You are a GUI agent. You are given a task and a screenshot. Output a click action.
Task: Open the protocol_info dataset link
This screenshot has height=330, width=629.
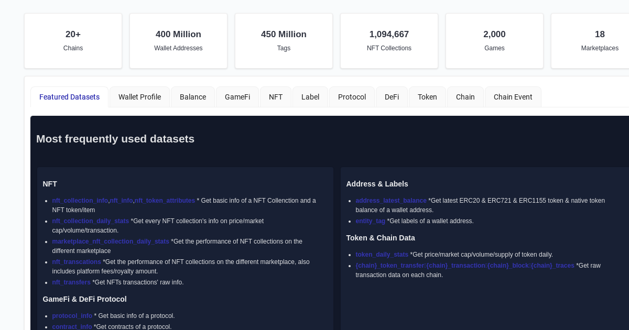pyautogui.click(x=72, y=316)
